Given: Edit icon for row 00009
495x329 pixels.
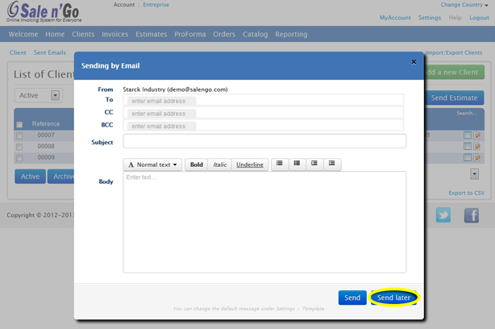Looking at the screenshot, I should click(476, 157).
